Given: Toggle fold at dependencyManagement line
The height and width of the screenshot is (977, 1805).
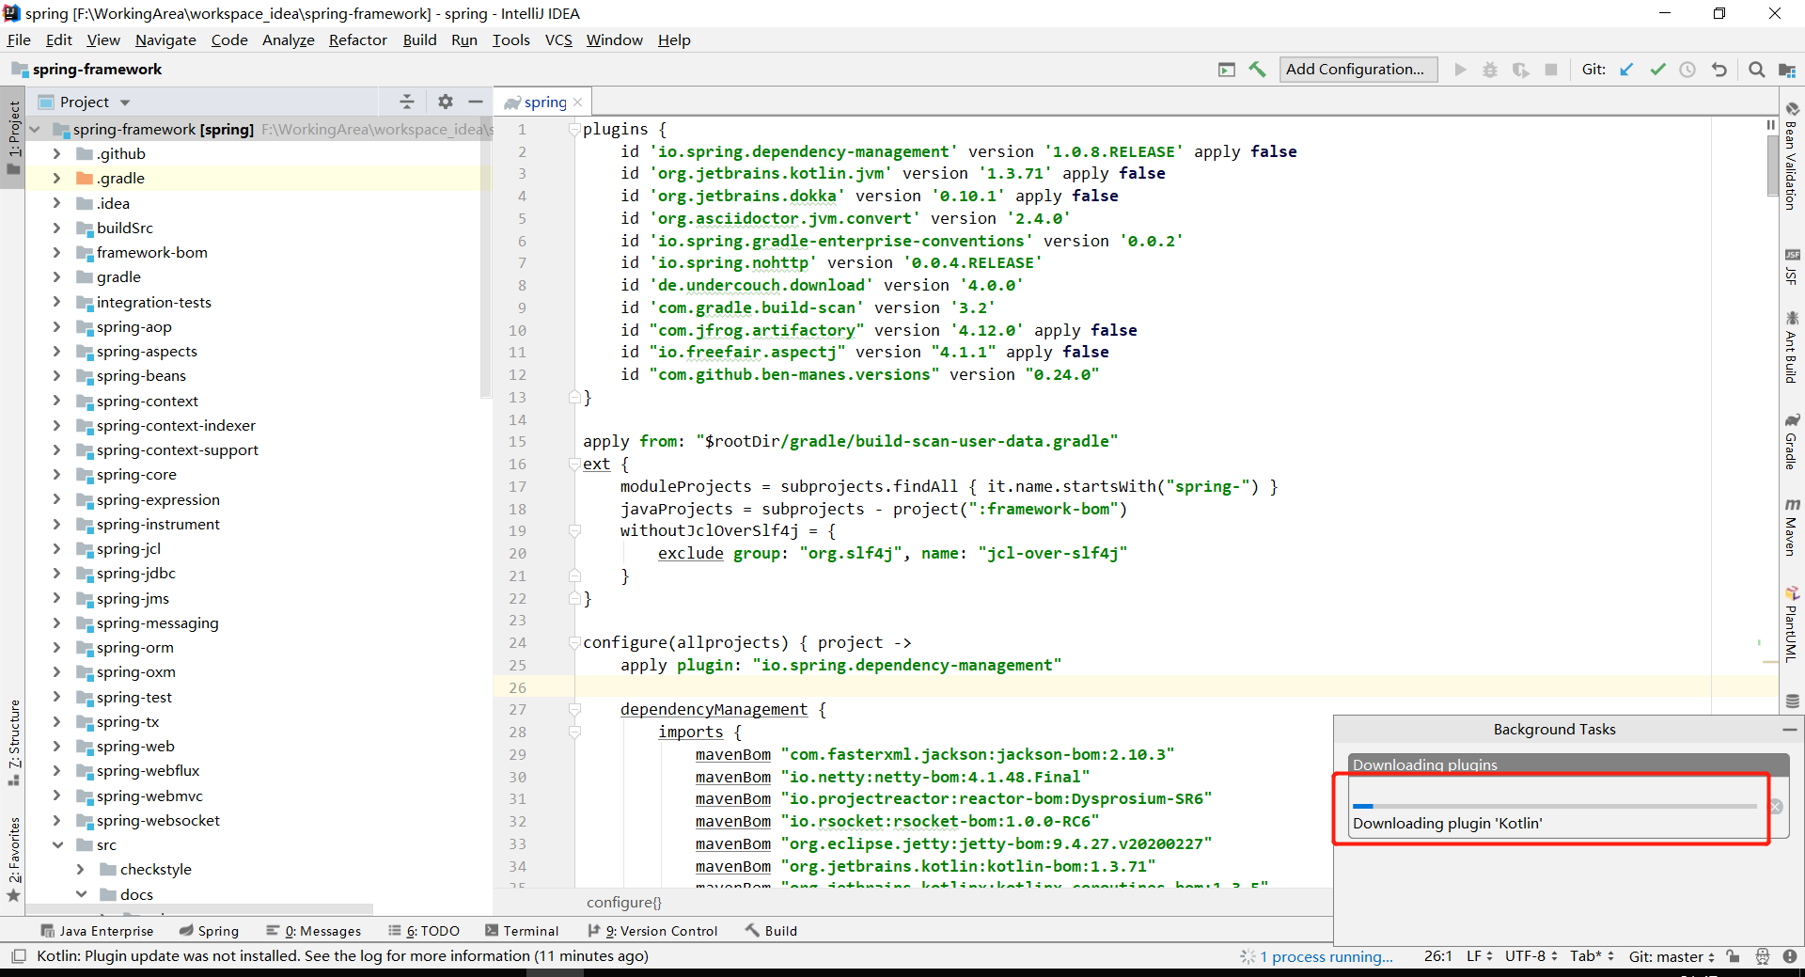Looking at the screenshot, I should coord(574,710).
